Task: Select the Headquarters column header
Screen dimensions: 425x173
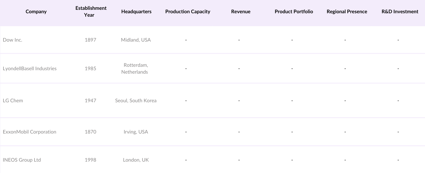Action: point(136,12)
